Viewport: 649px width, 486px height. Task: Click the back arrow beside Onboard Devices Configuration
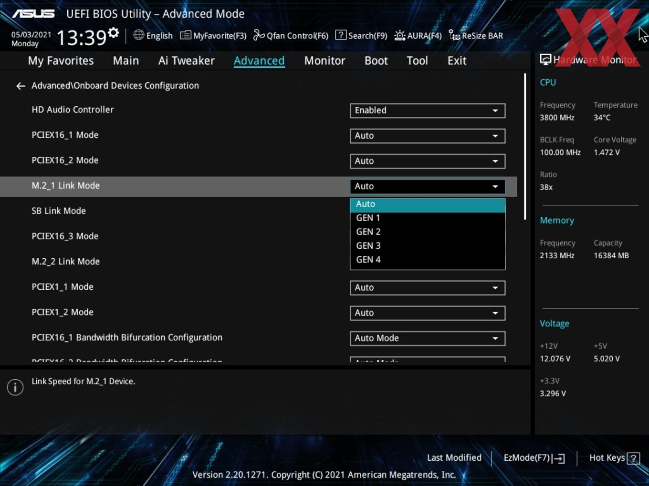click(21, 86)
